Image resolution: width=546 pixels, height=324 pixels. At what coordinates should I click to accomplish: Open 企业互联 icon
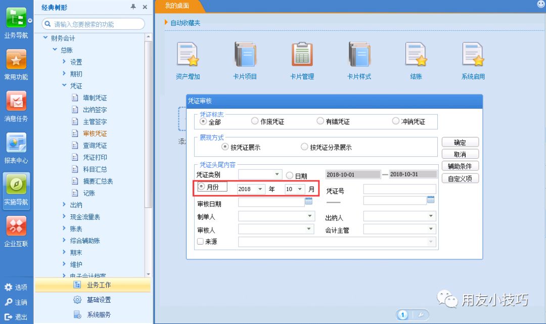[x=16, y=226]
